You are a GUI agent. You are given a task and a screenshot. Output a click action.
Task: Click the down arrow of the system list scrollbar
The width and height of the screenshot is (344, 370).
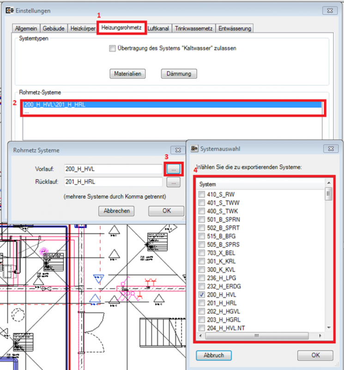[329, 327]
